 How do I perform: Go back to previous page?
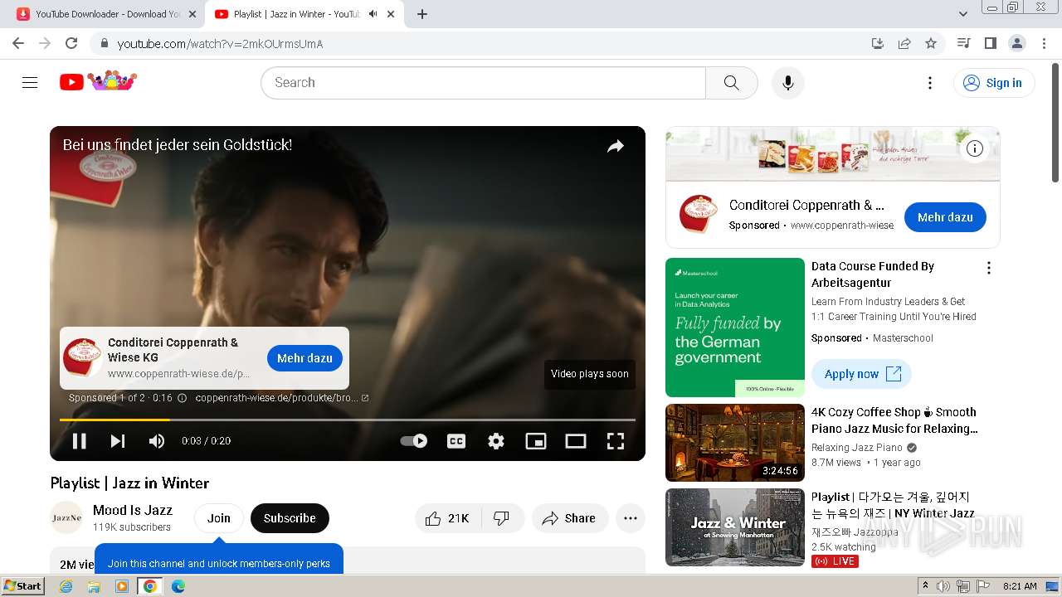tap(18, 43)
